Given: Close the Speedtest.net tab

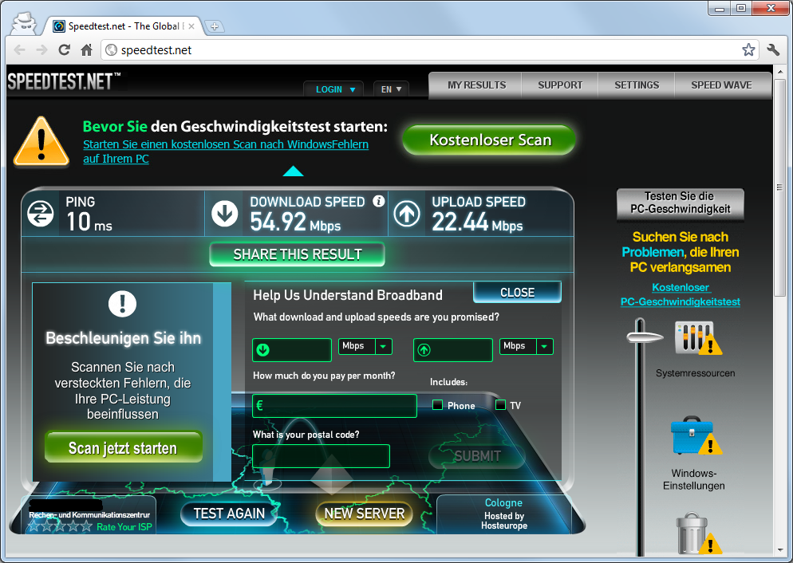Looking at the screenshot, I should pos(191,26).
